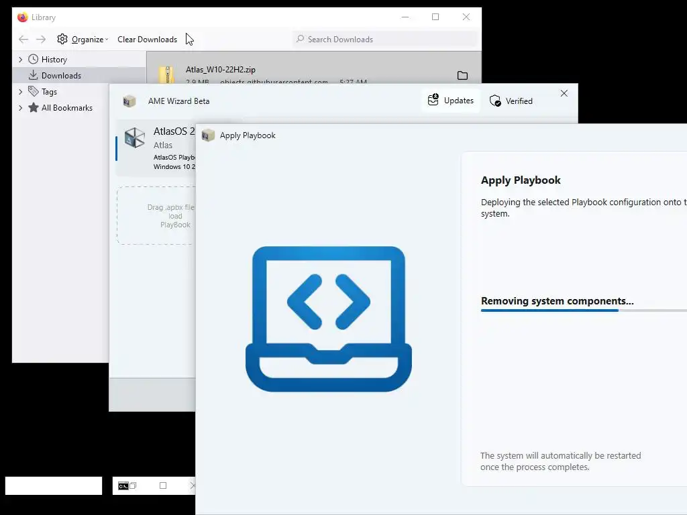Click the command prompt taskbar icon
687x515 pixels.
(x=123, y=485)
